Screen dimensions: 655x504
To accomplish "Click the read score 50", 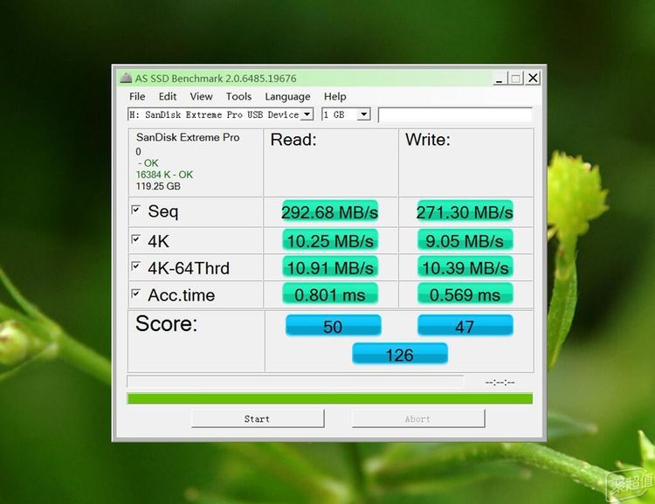I will [x=333, y=326].
